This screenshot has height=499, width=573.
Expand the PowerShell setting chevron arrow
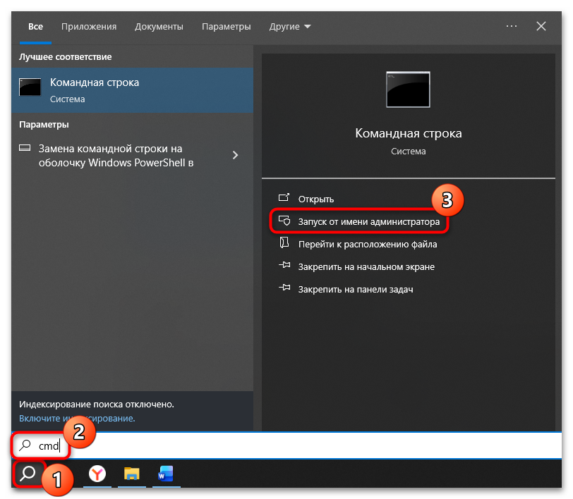(236, 156)
